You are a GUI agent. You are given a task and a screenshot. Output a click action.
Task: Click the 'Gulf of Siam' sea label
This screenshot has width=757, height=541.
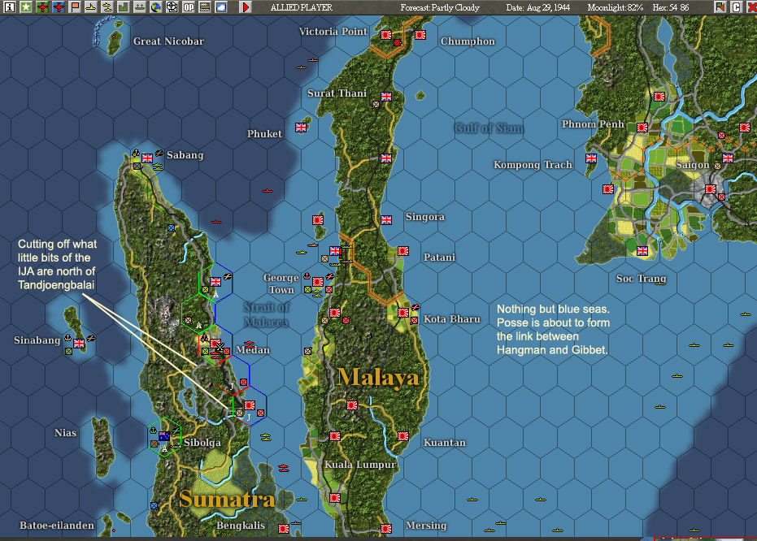[x=489, y=128]
